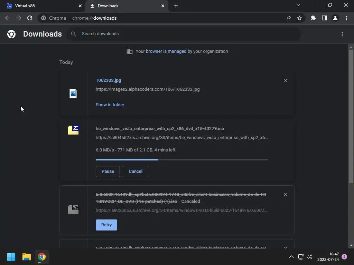Viewport: 354px width, 265px height.
Task: Retry the canceled ISO download
Action: (106, 225)
